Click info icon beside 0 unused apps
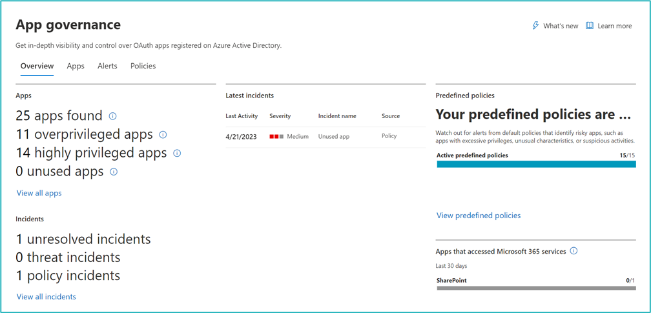This screenshot has height=313, width=651. [x=114, y=172]
